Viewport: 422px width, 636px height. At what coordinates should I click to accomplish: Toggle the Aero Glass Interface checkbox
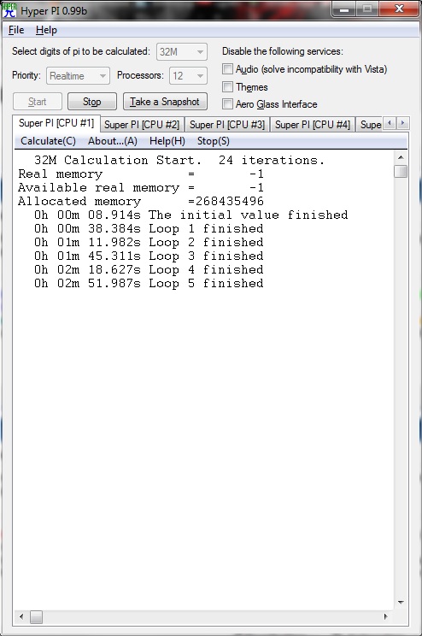click(x=228, y=103)
